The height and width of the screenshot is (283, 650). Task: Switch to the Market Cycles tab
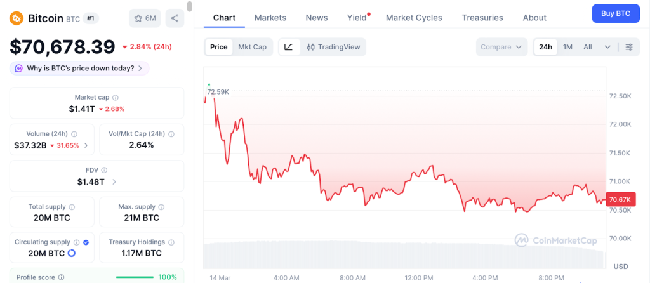coord(414,18)
